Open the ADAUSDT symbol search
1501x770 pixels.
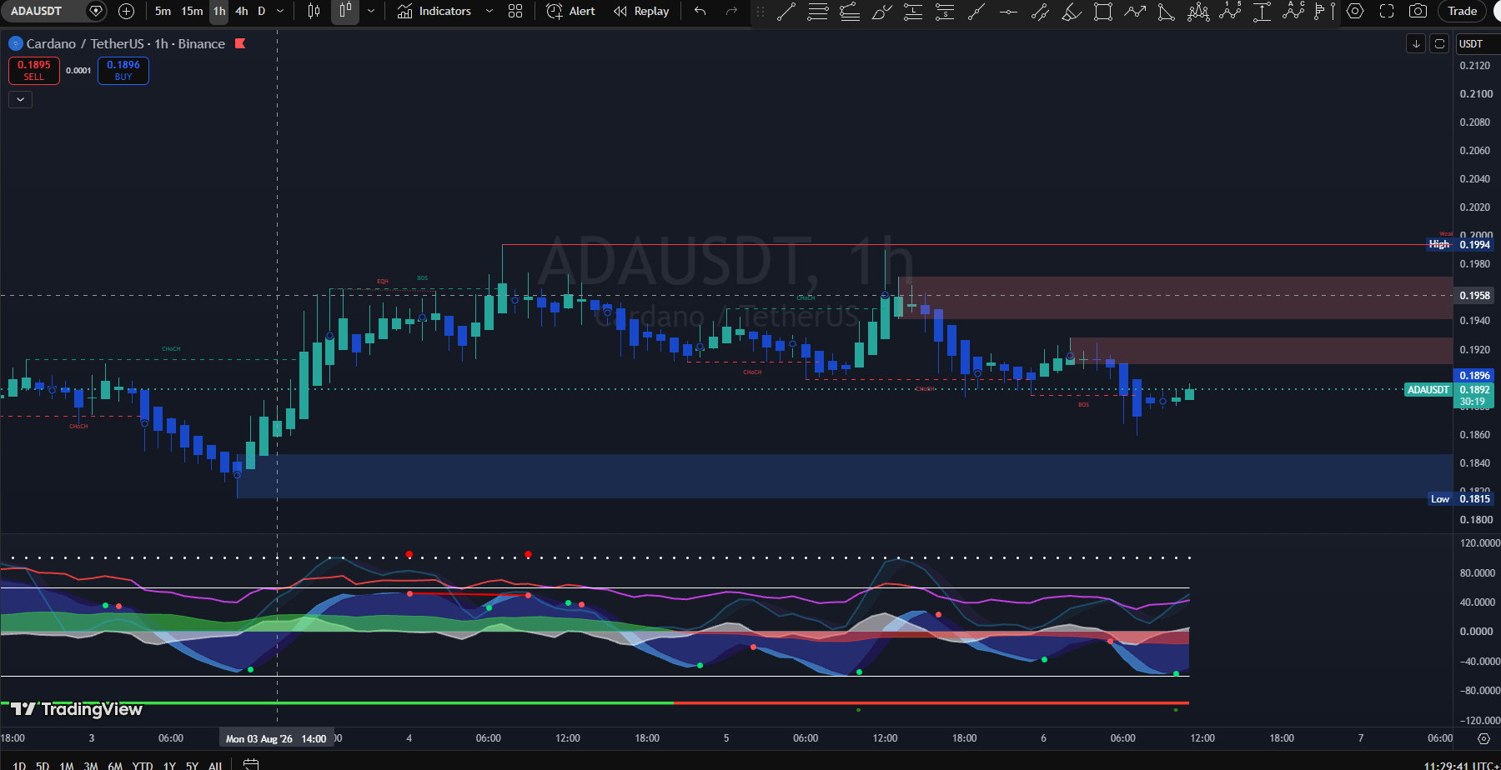tap(37, 11)
